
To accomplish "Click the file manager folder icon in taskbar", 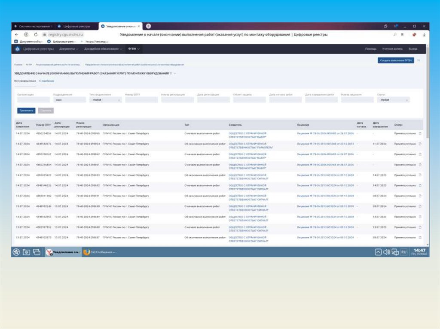I will [x=27, y=252].
